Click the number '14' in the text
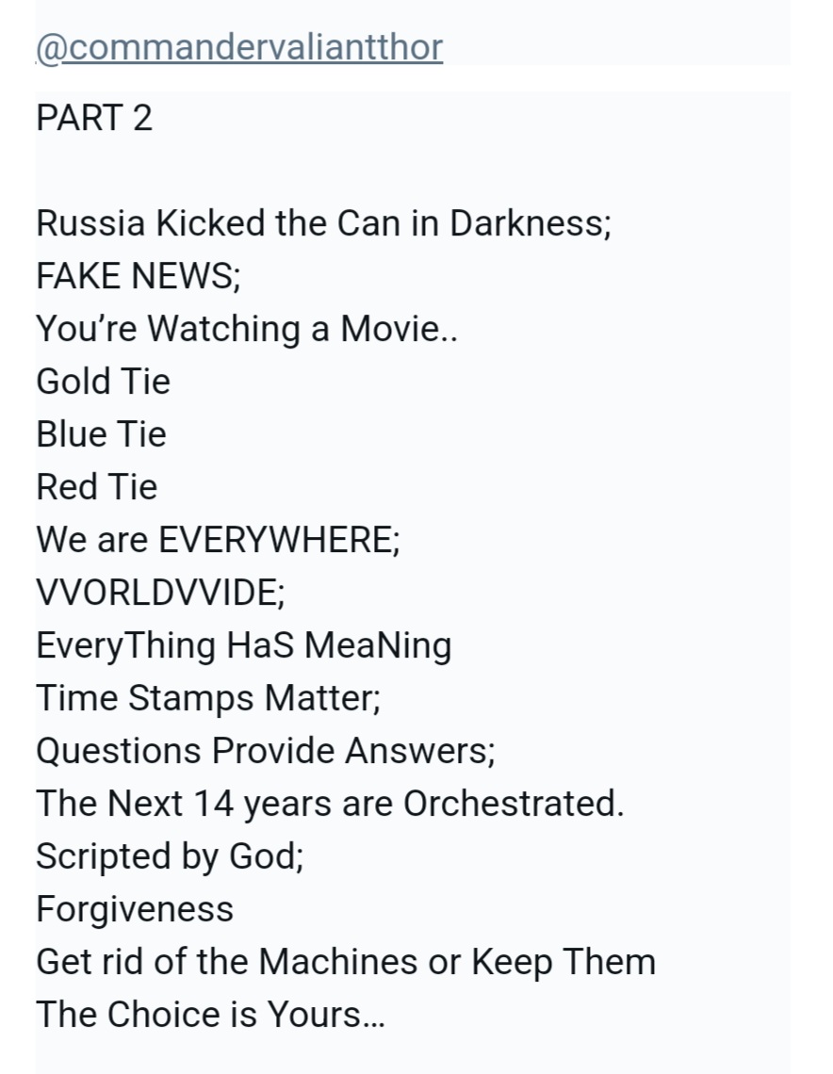 [x=215, y=804]
